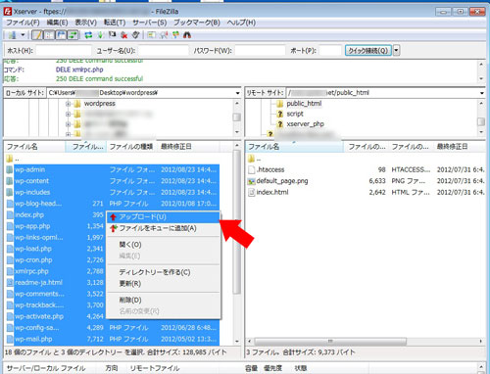Click the reconnect to last server icon
The height and width of the screenshot is (374, 490).
coord(136,35)
